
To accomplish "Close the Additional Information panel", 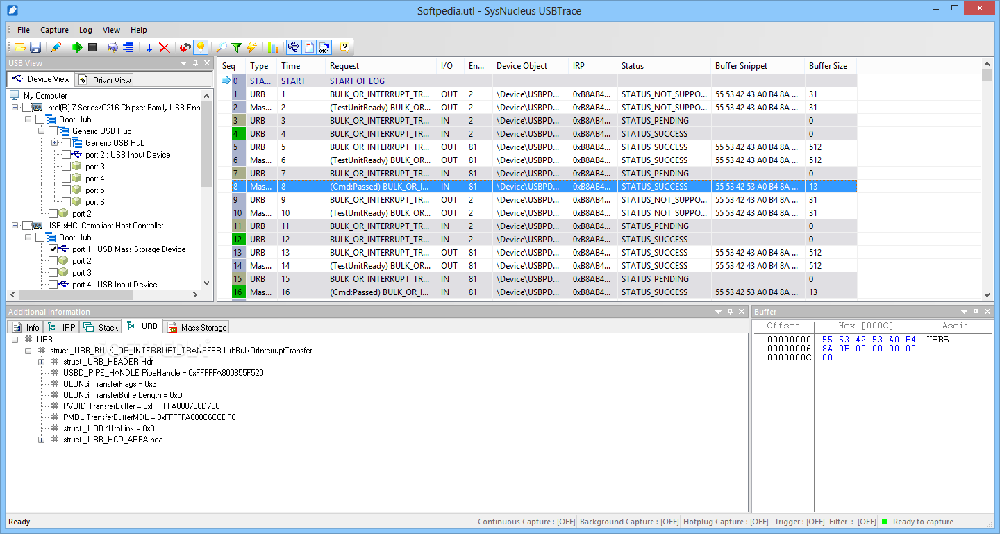I will [742, 312].
